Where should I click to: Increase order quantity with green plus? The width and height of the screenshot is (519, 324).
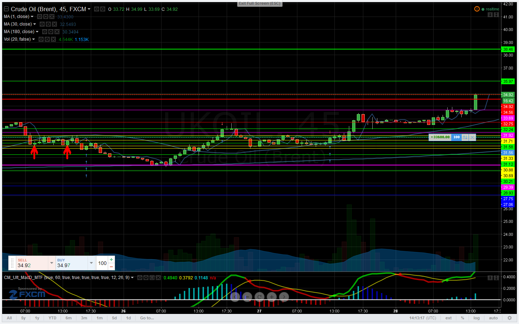pyautogui.click(x=111, y=260)
